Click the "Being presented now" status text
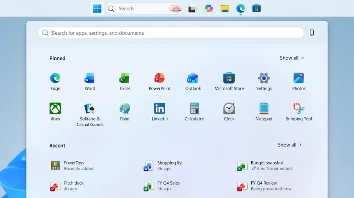The width and height of the screenshot is (354, 198). pyautogui.click(x=271, y=189)
